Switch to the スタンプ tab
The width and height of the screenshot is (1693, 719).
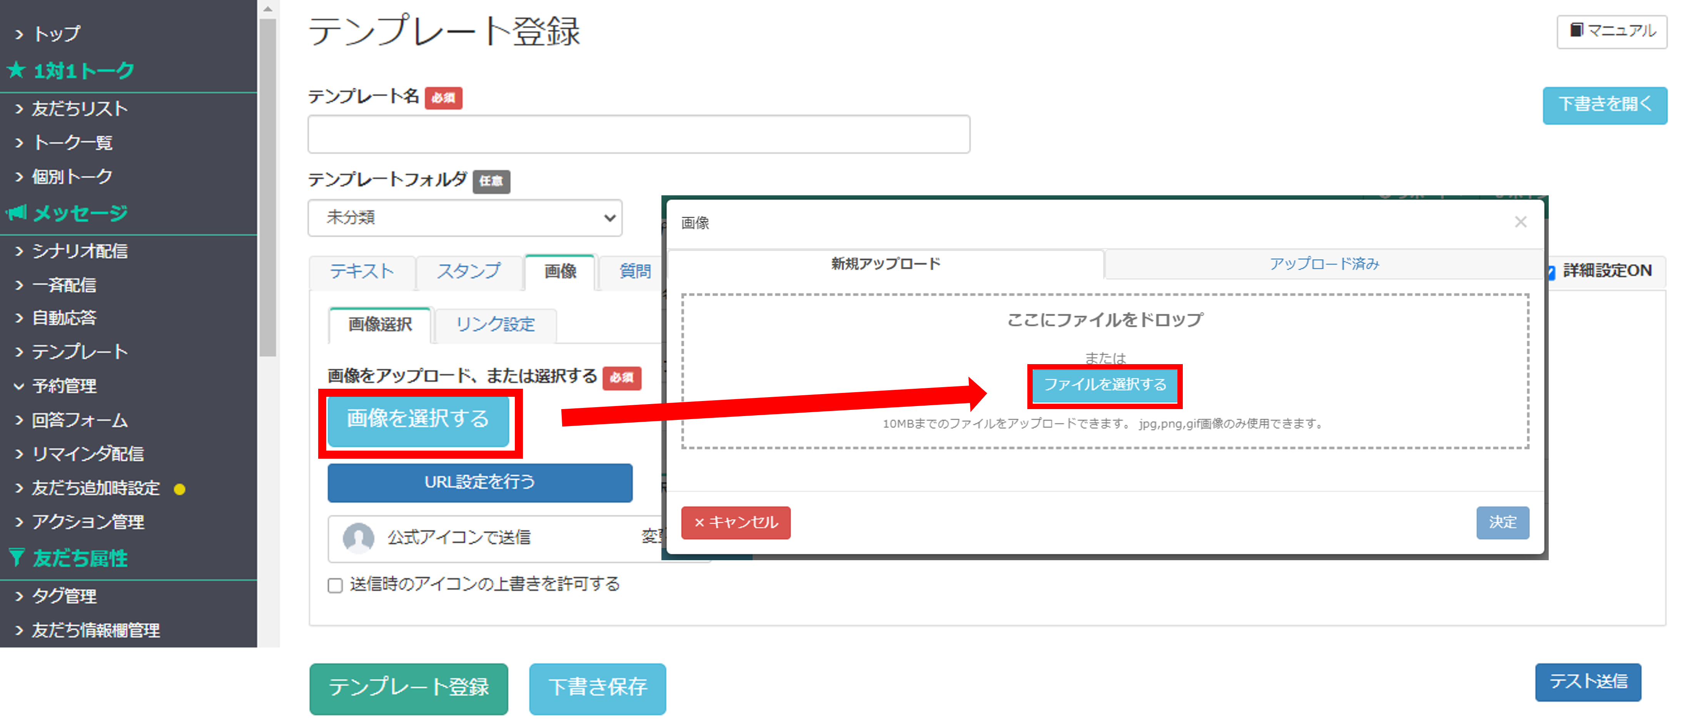(469, 271)
